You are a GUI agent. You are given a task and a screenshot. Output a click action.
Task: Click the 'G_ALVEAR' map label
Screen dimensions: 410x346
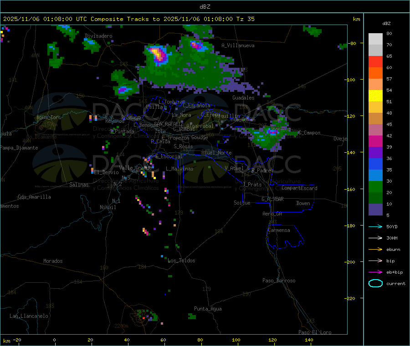pos(272,199)
